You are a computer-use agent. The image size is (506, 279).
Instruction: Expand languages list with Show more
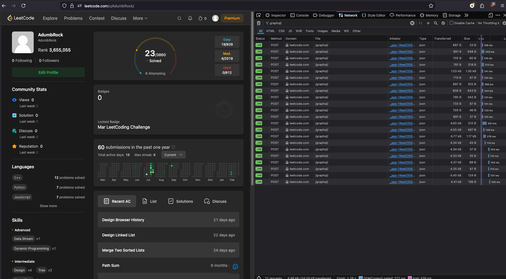tap(48, 206)
